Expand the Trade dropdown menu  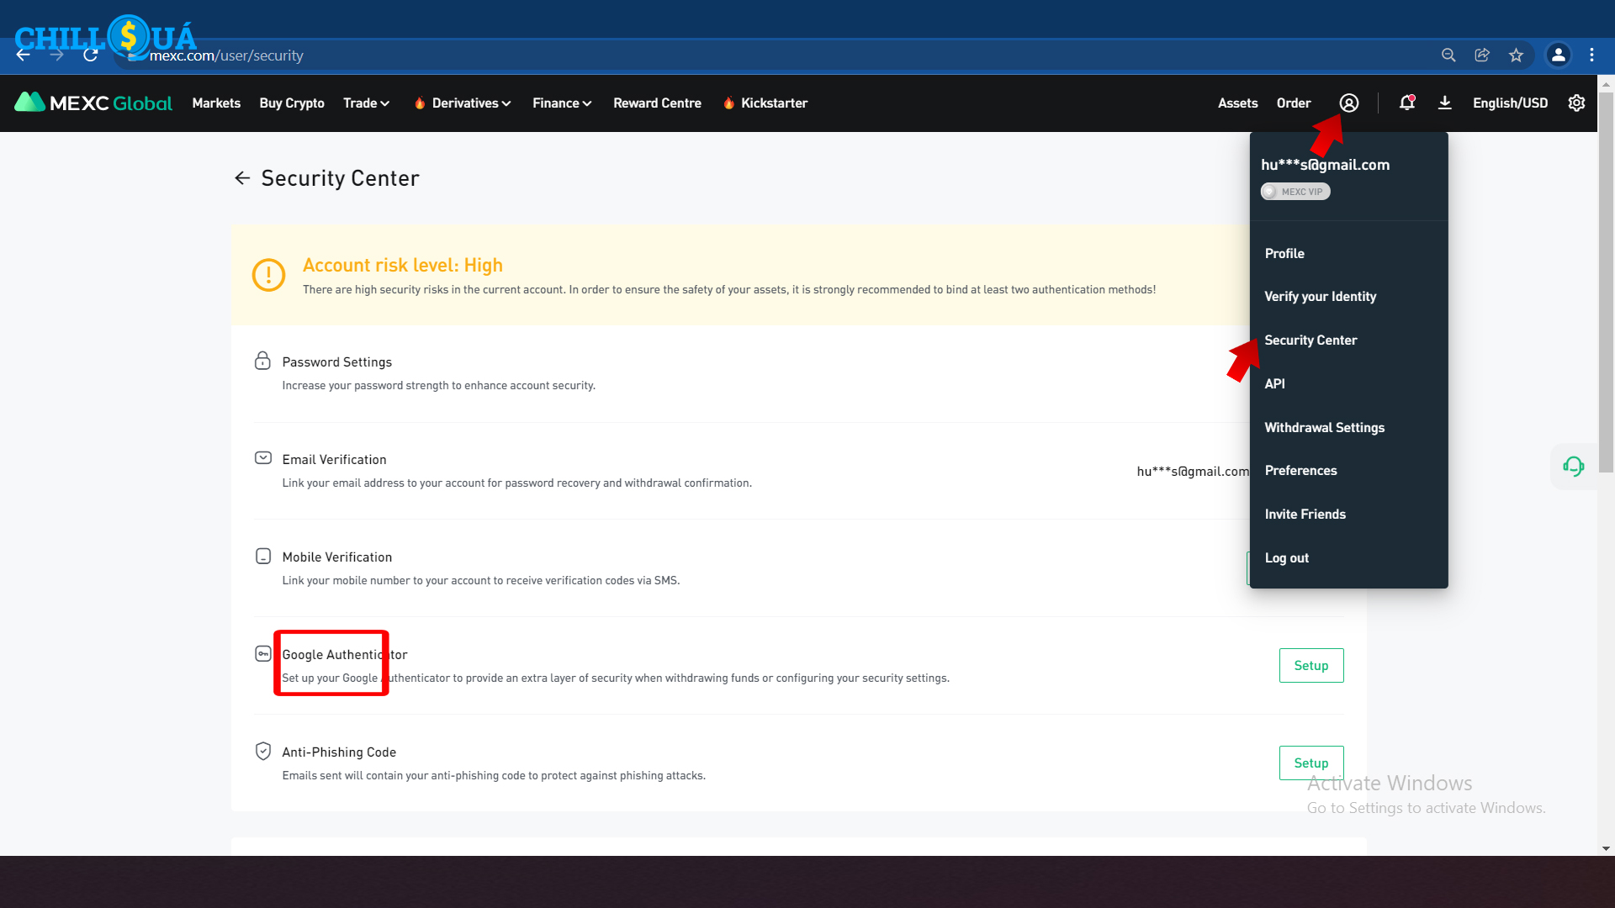[x=366, y=103]
